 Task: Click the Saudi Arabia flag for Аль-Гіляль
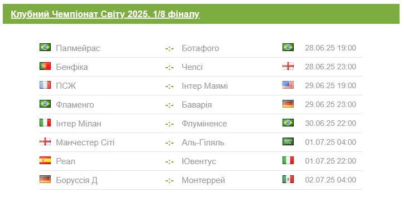coord(288,141)
